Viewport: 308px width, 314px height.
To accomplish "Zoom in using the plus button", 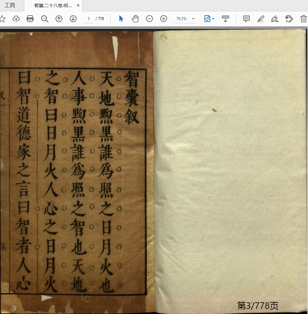I will click(164, 19).
